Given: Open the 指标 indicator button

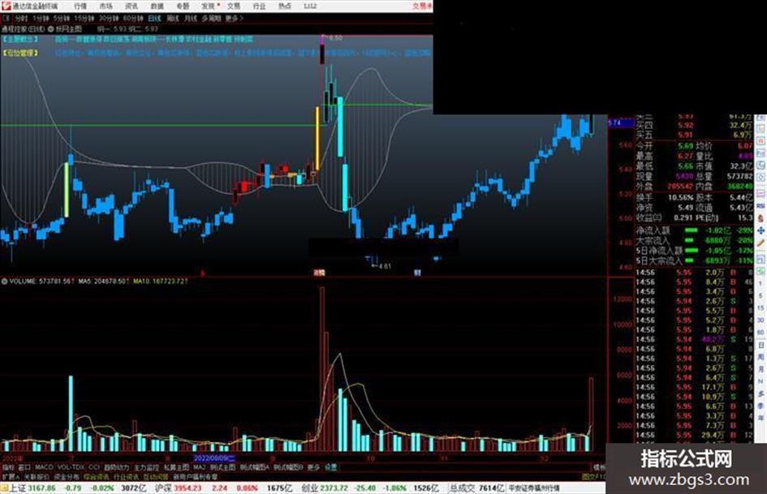Looking at the screenshot, I should 8,467.
